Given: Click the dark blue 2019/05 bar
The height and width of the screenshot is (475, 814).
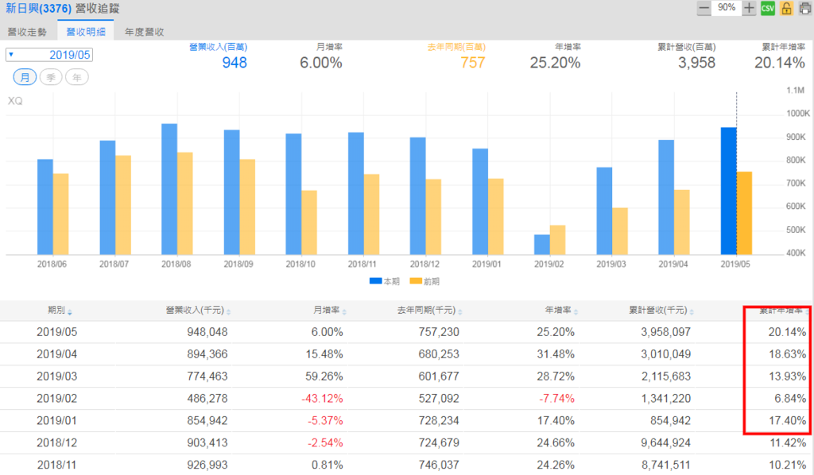Looking at the screenshot, I should (728, 191).
